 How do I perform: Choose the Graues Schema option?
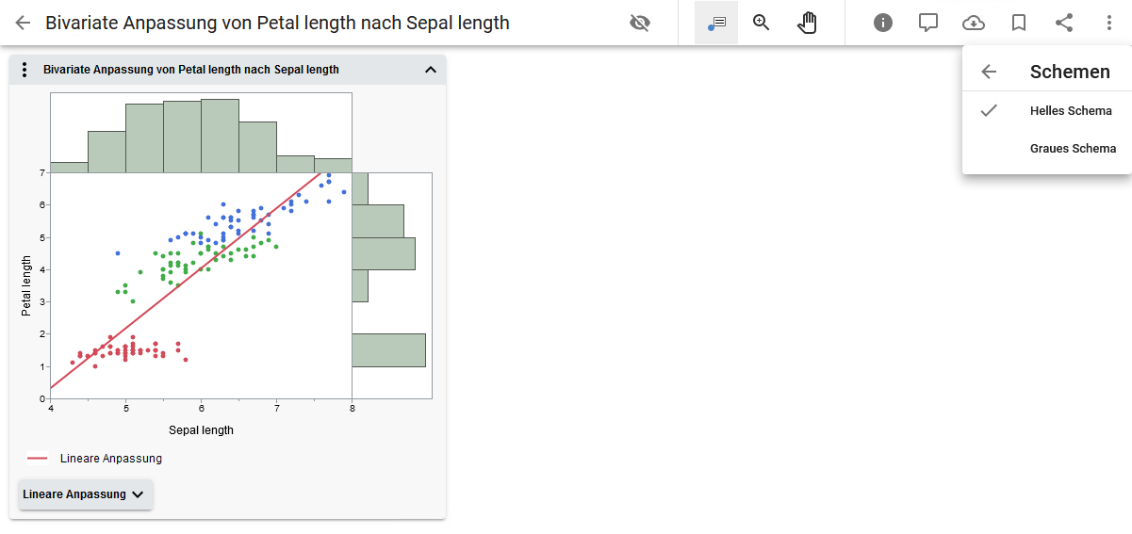pyautogui.click(x=1073, y=148)
